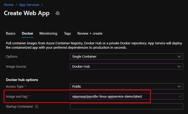This screenshot has width=188, height=114.
Task: Open the Startup Command info tooltip icon
Action: (x=37, y=107)
